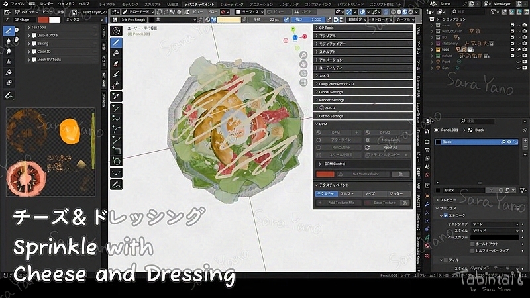
Task: Open the ウィンドウ menu
Action: [x=66, y=4]
